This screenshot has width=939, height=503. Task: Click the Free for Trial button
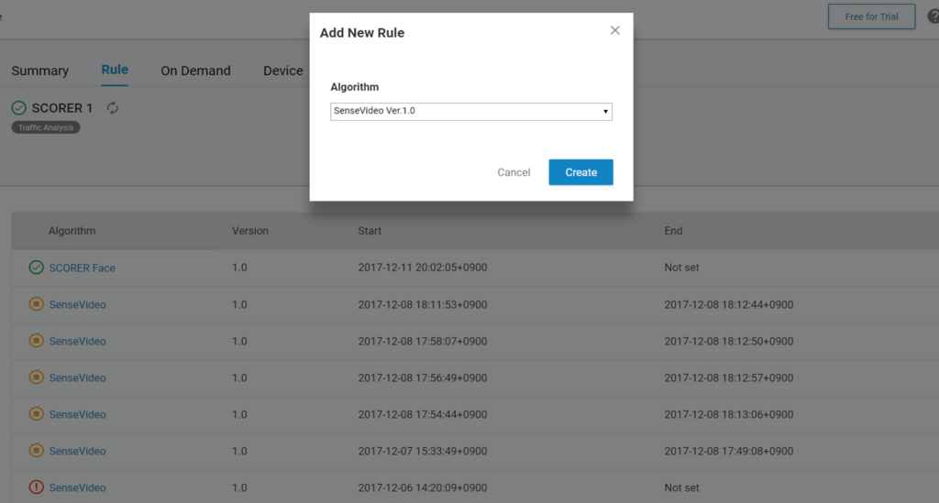[871, 16]
